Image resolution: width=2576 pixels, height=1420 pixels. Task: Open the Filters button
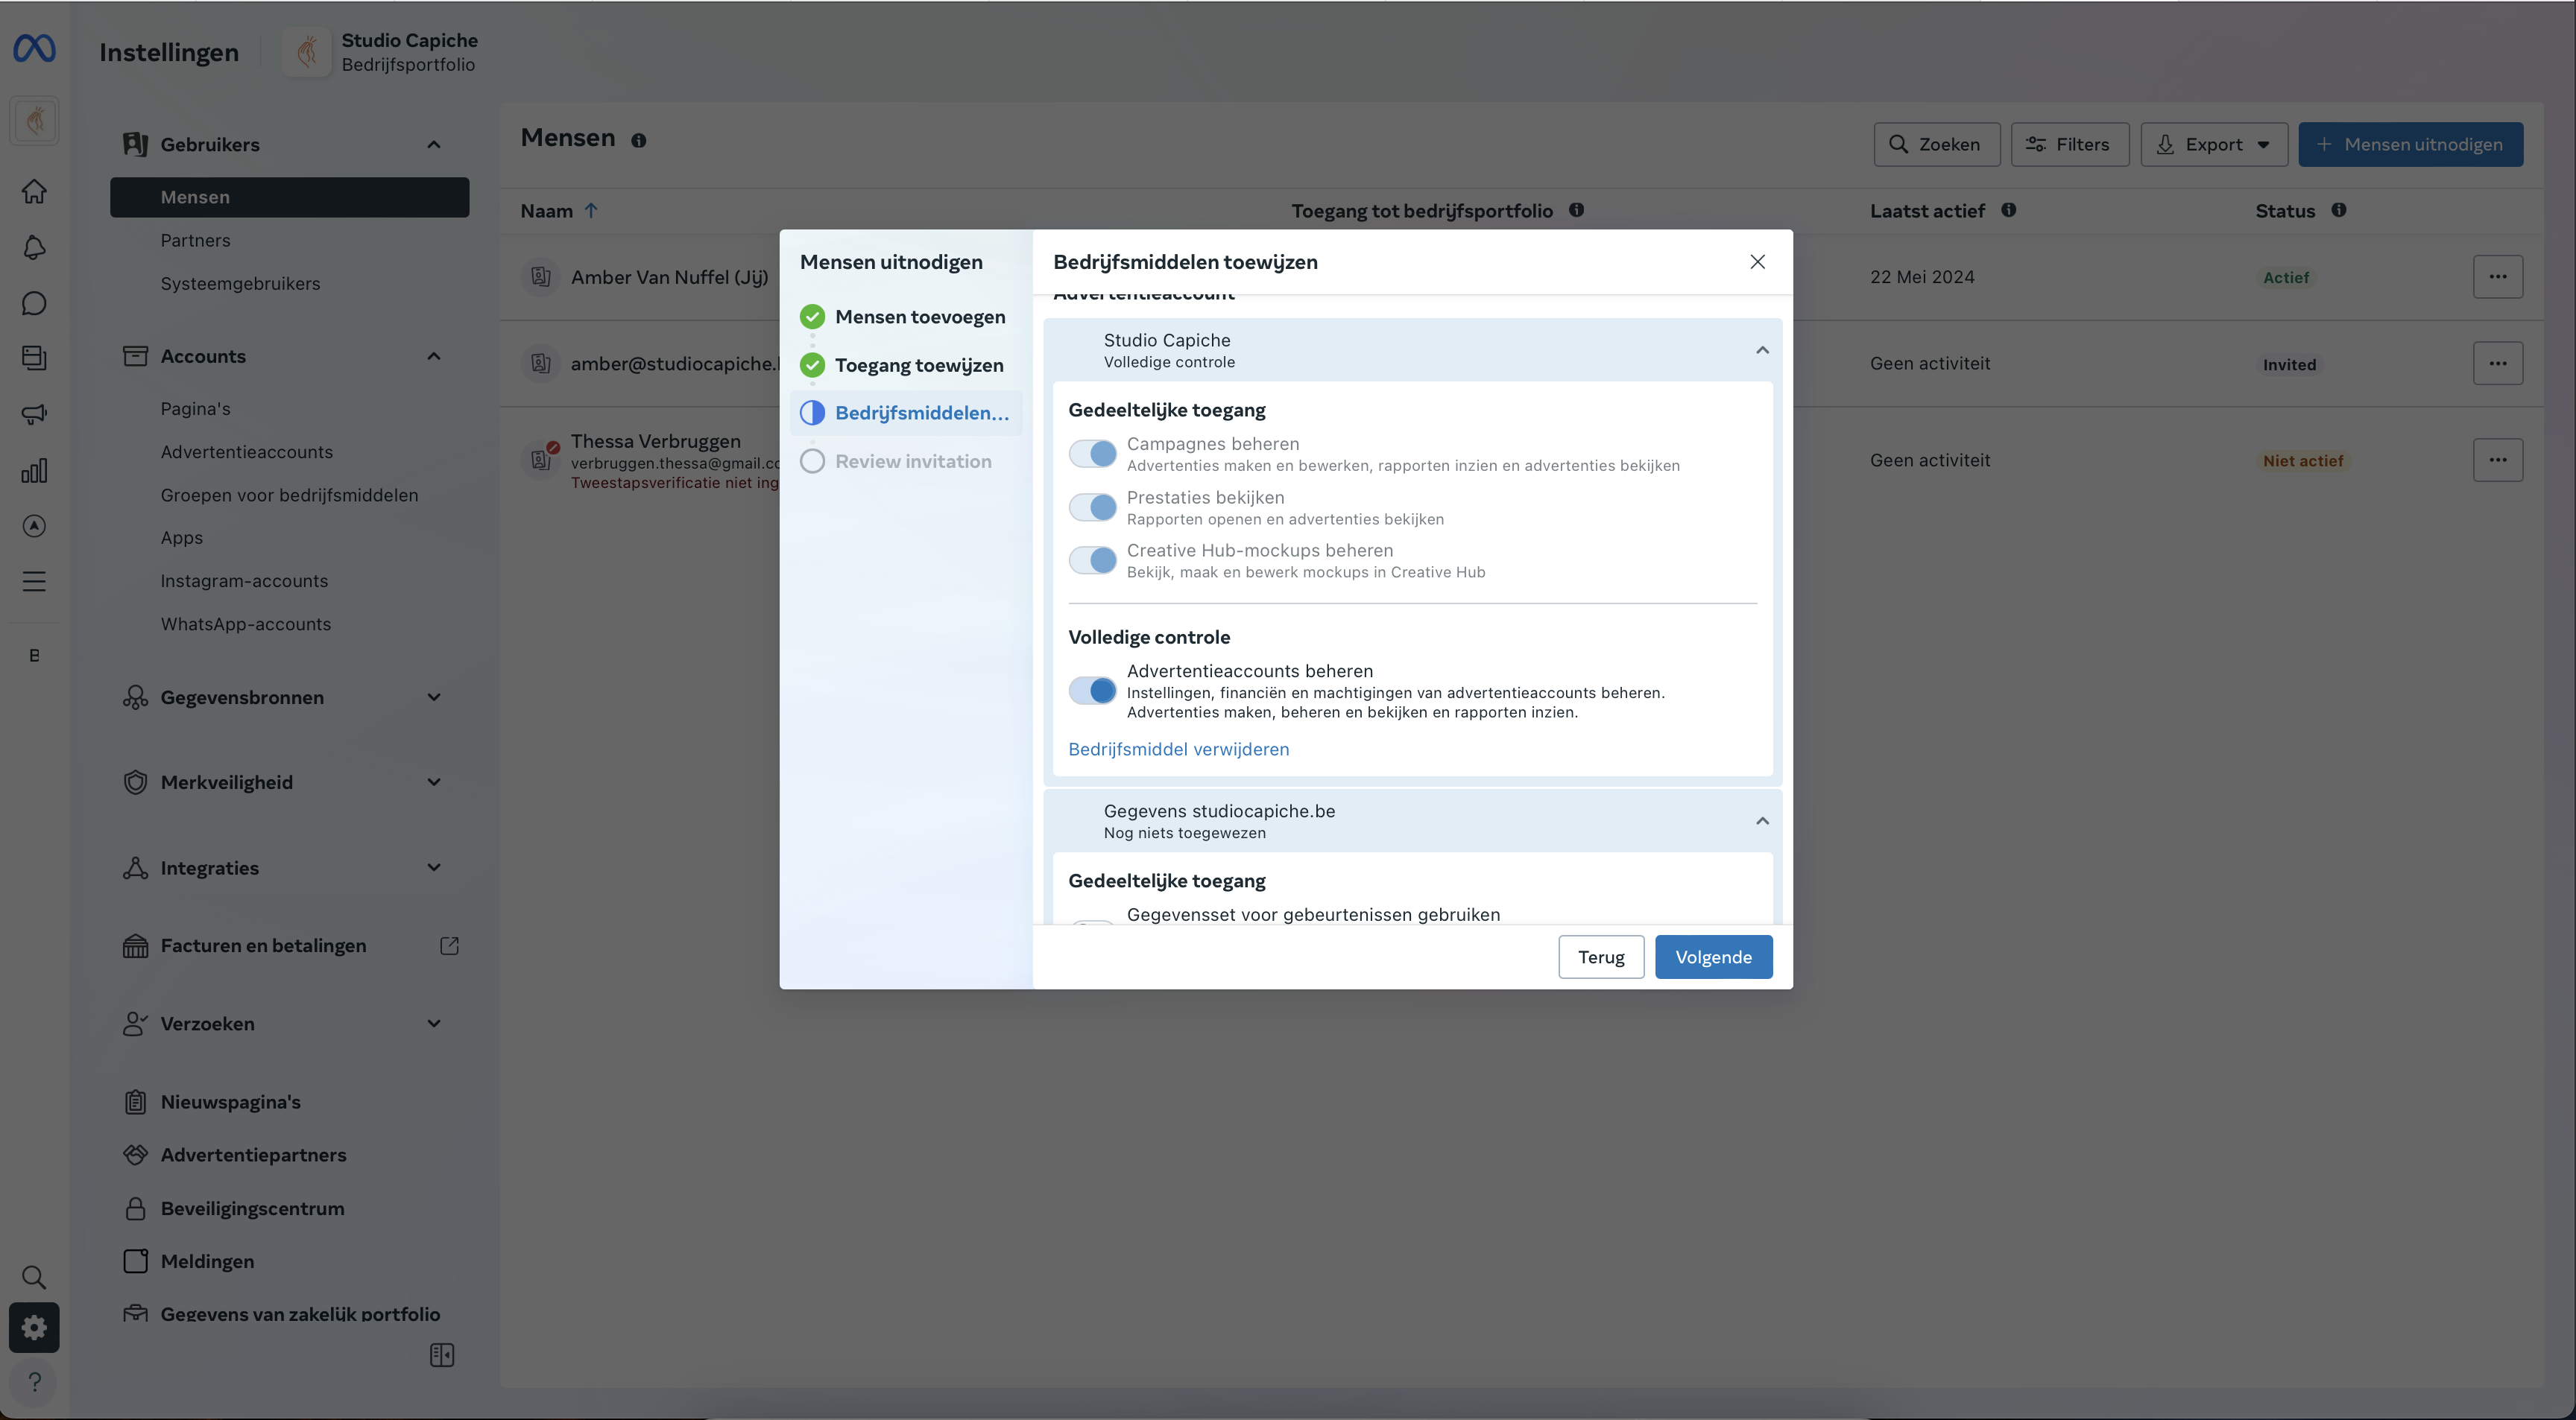(x=2069, y=145)
